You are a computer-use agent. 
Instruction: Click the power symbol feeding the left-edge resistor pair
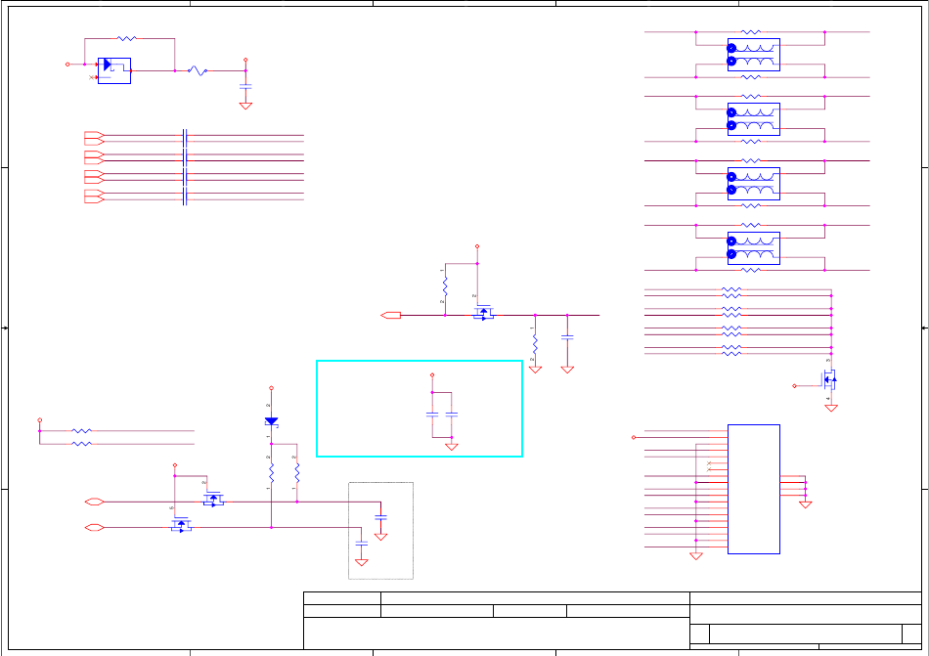[40, 420]
